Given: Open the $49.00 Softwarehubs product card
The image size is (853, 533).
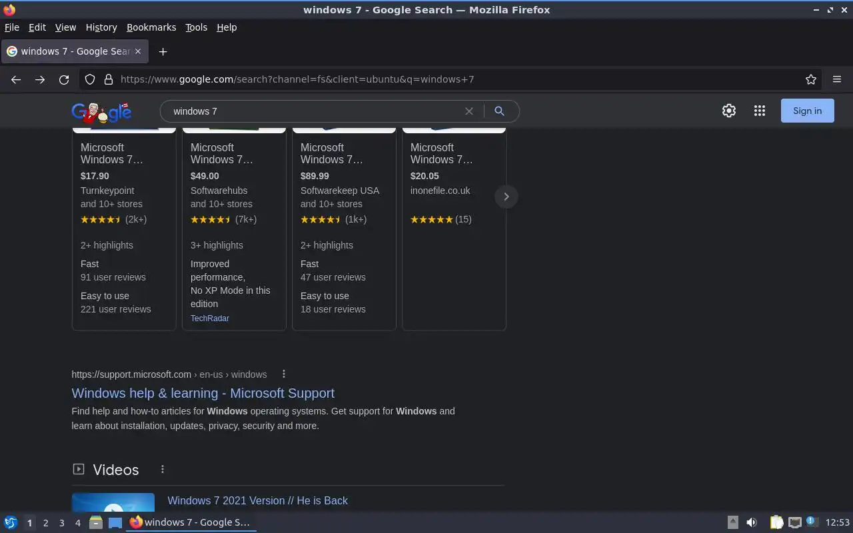Looking at the screenshot, I should tap(234, 229).
